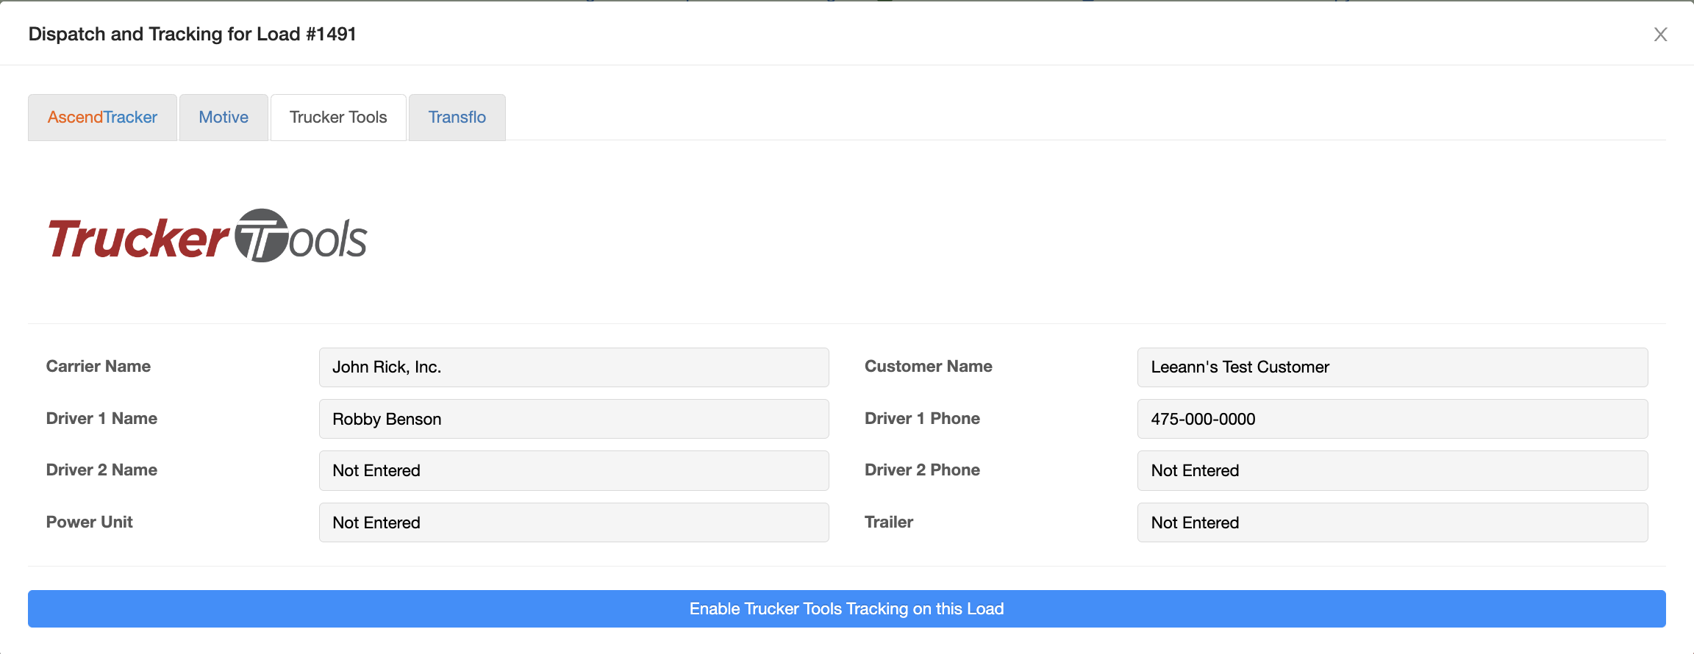Click the Customer Name field

(1393, 367)
